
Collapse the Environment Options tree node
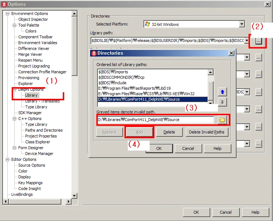click(7, 13)
